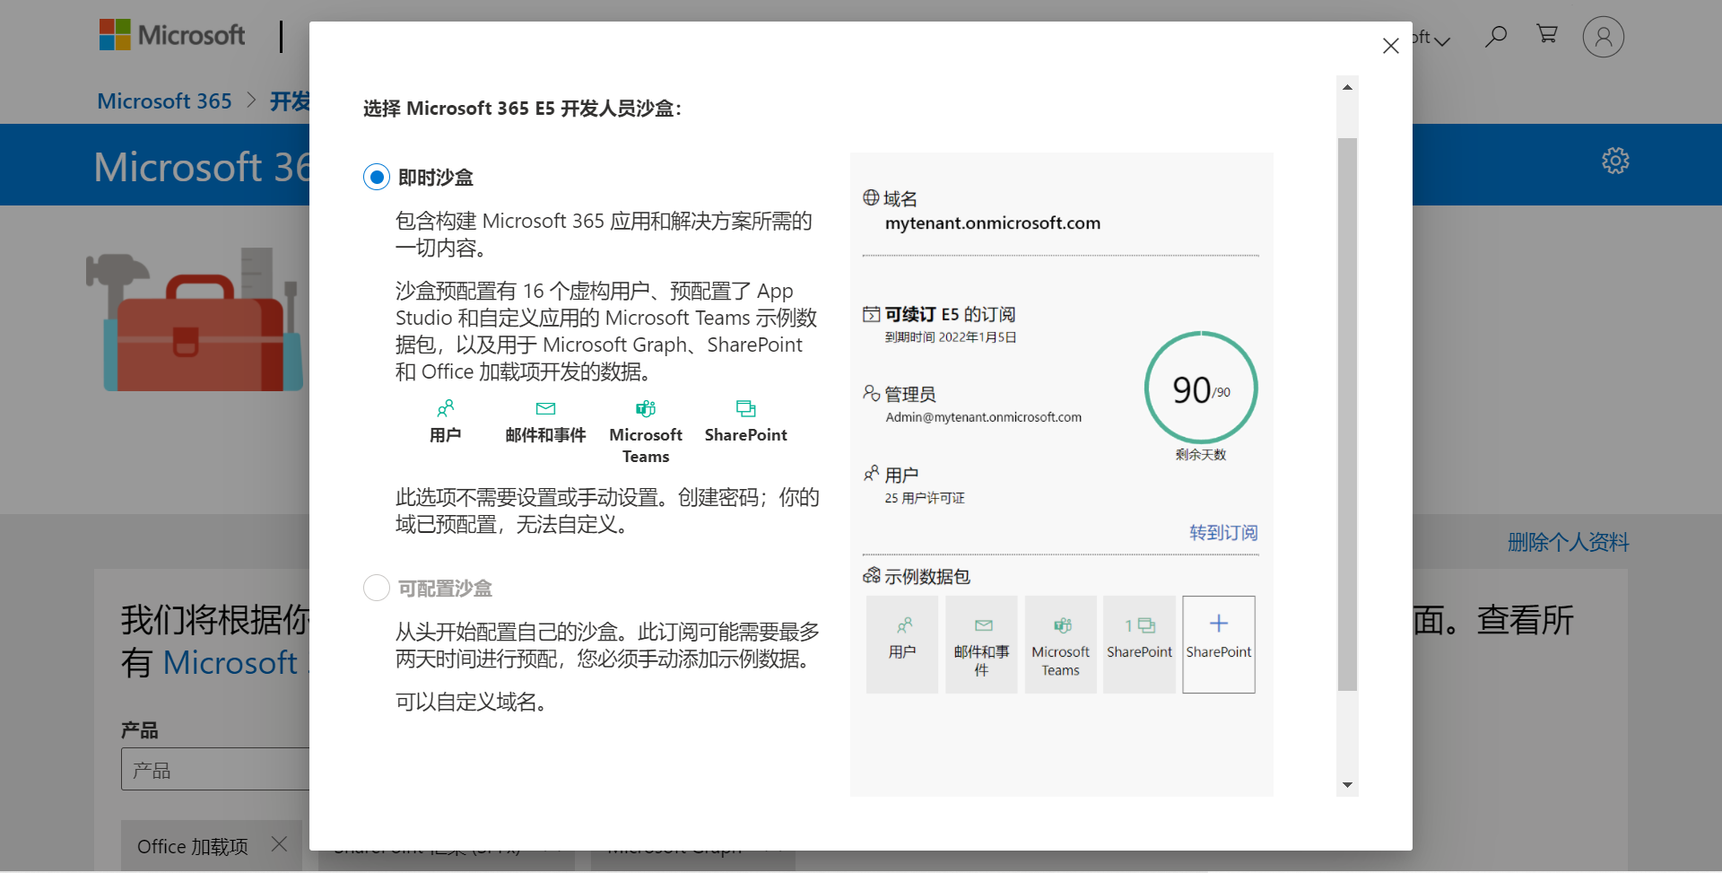Select the 可配置沙盒 radio option
Screen dimensions: 1722x873
pos(377,588)
